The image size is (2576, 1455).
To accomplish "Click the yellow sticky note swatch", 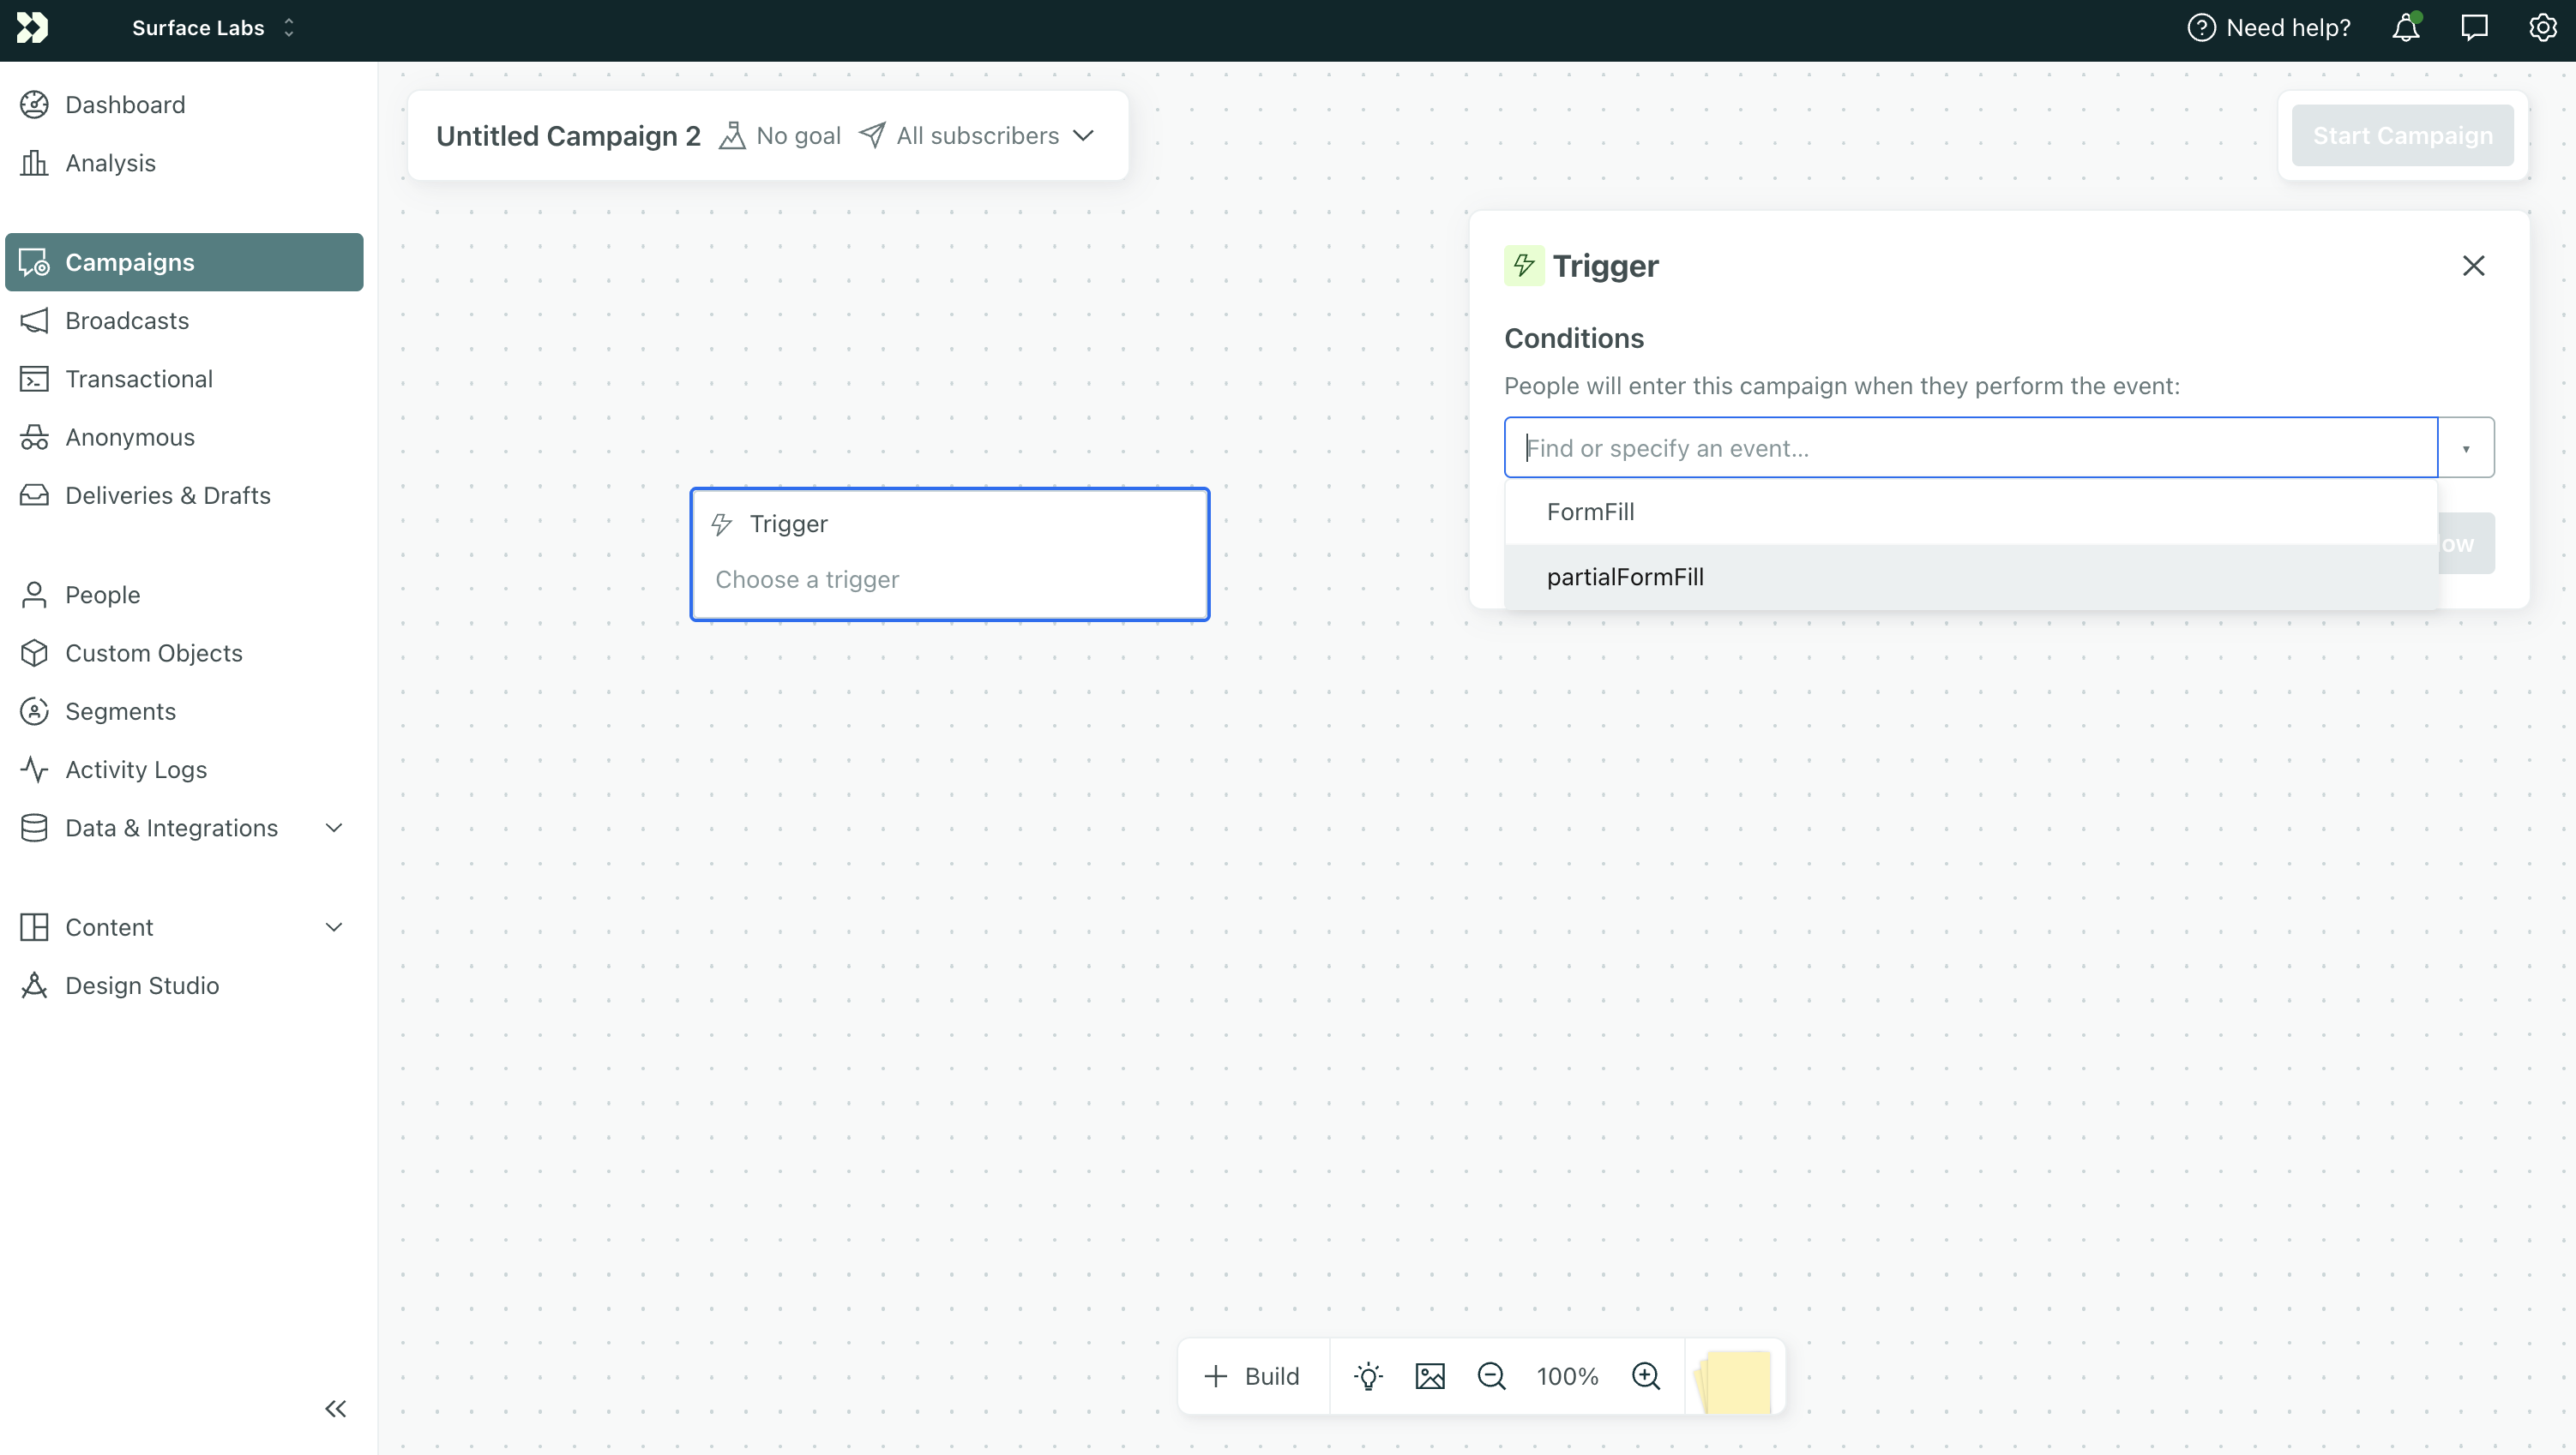I will click(x=1736, y=1380).
